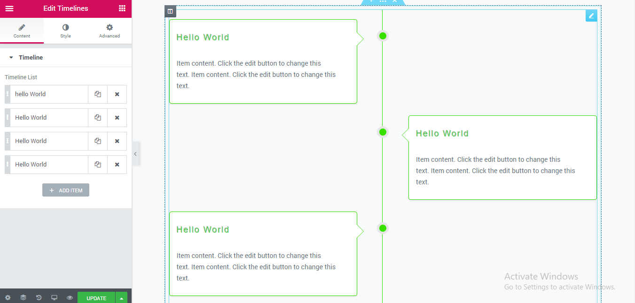This screenshot has width=635, height=303.
Task: Switch to Responsive Mode with the monitor icon
Action: click(x=54, y=297)
